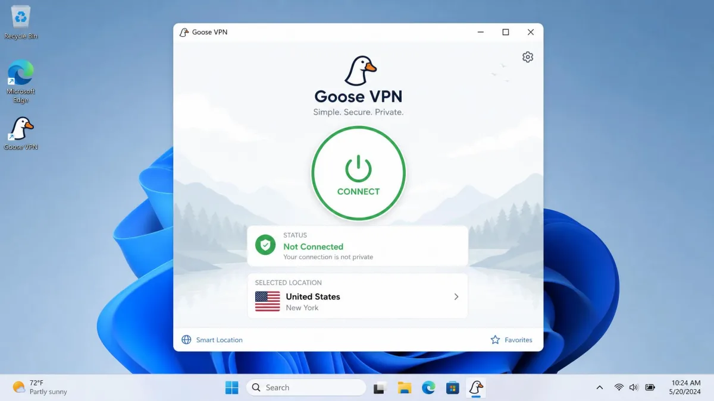Close the Goose VPN window
Viewport: 714px width, 401px height.
(x=531, y=32)
